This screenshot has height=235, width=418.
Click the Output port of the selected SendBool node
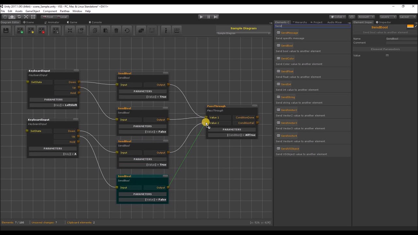click(168, 187)
